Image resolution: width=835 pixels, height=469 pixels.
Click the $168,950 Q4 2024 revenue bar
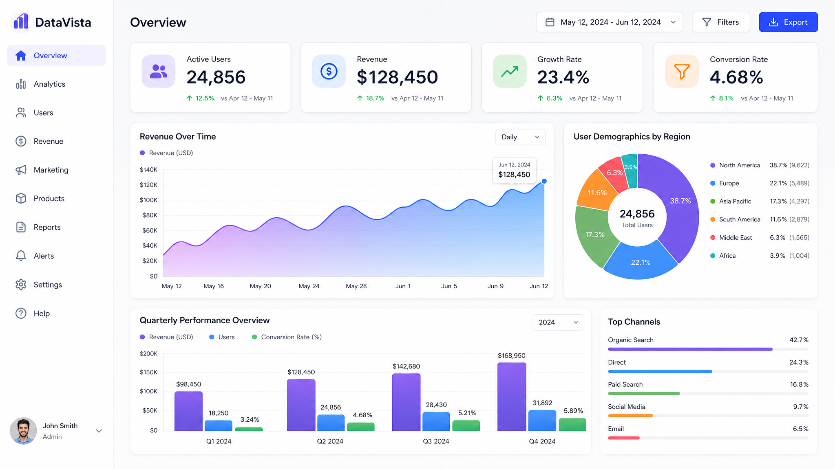pyautogui.click(x=512, y=397)
